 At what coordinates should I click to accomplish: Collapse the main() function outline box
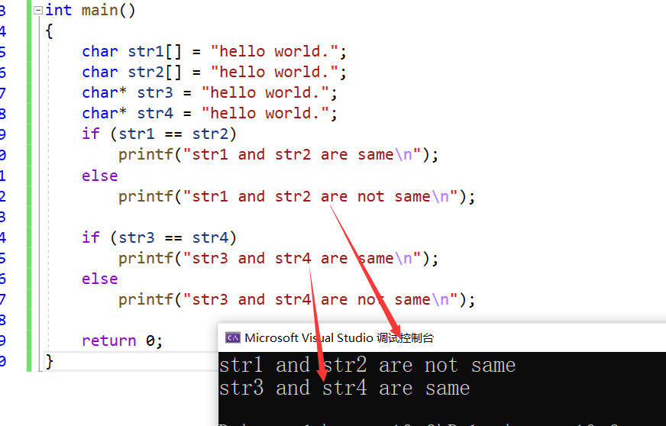pyautogui.click(x=38, y=10)
